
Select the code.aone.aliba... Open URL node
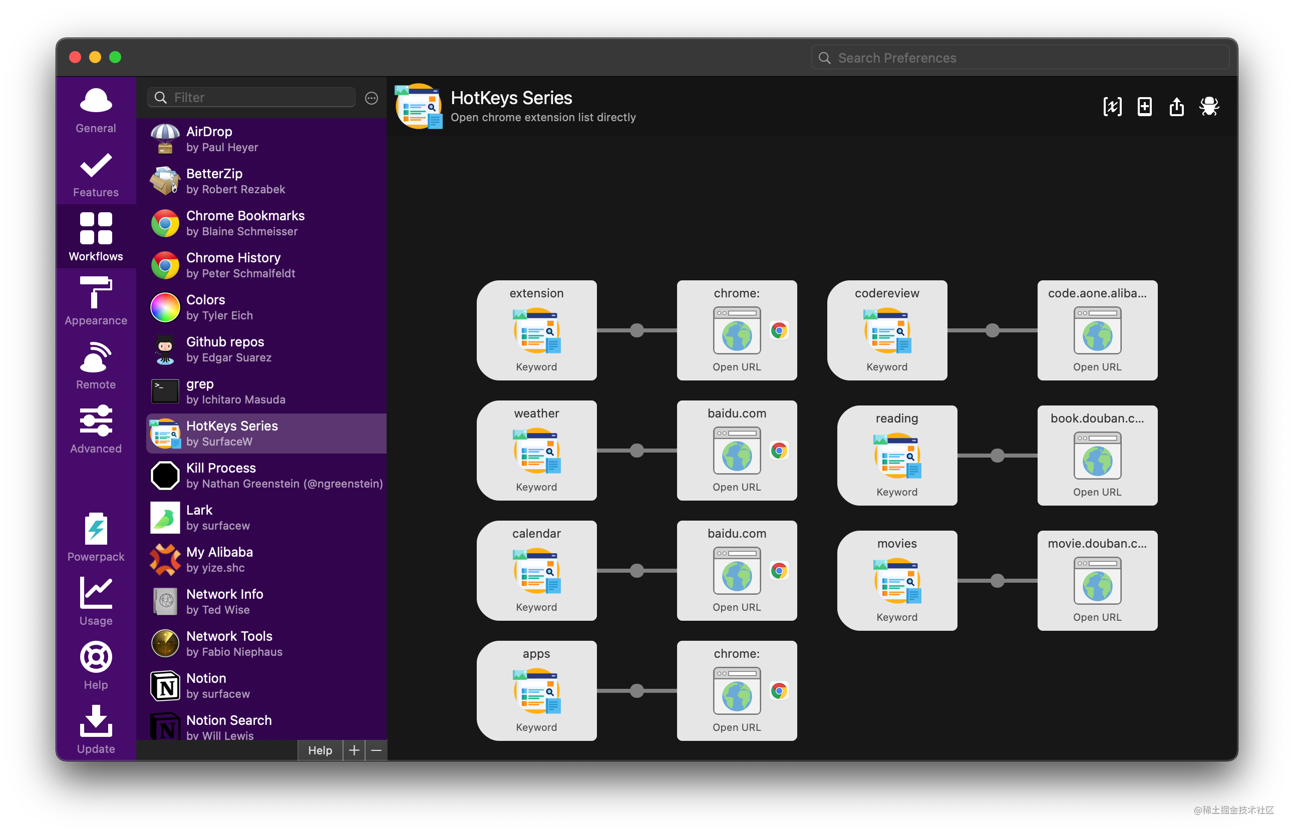point(1097,330)
